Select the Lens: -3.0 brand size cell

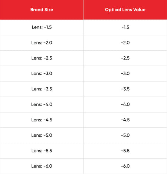coord(42,73)
